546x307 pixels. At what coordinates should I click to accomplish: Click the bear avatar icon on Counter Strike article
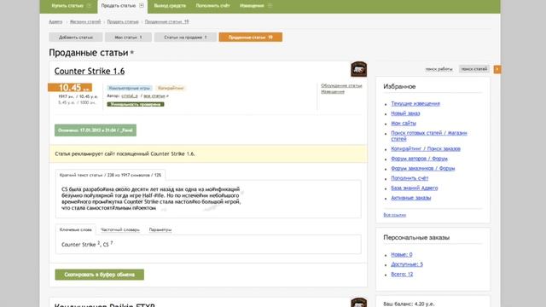[358, 69]
